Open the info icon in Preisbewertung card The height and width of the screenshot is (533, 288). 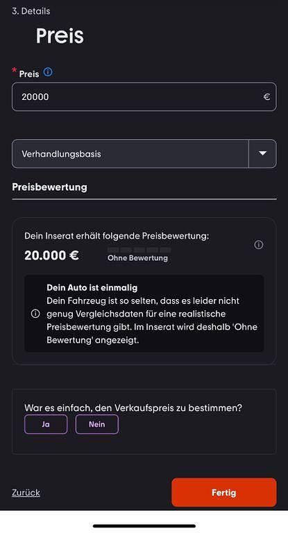(x=259, y=245)
